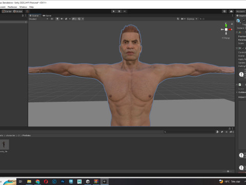
Task: Click the game object icon in Inspector
Action: point(238,21)
